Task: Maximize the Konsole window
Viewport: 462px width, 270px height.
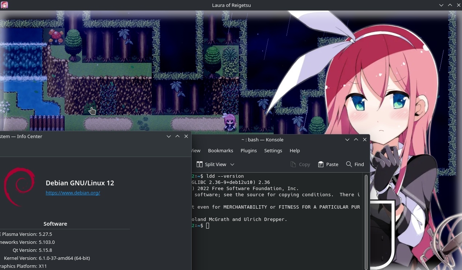Action: tap(356, 140)
